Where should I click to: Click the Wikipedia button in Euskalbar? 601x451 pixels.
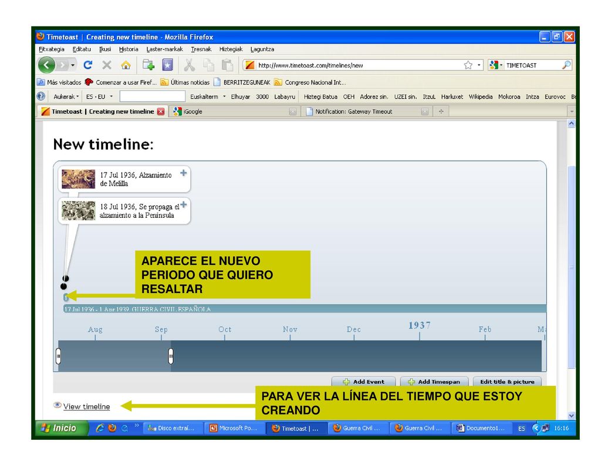(481, 97)
